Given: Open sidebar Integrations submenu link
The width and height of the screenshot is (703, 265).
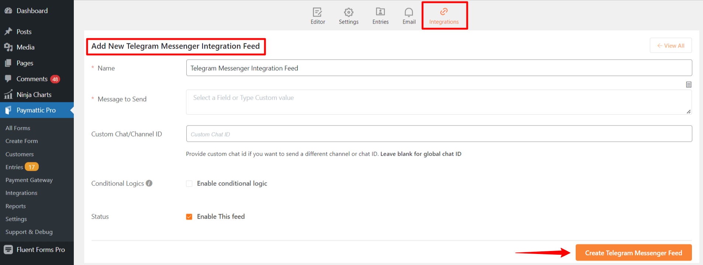Looking at the screenshot, I should pos(21,193).
